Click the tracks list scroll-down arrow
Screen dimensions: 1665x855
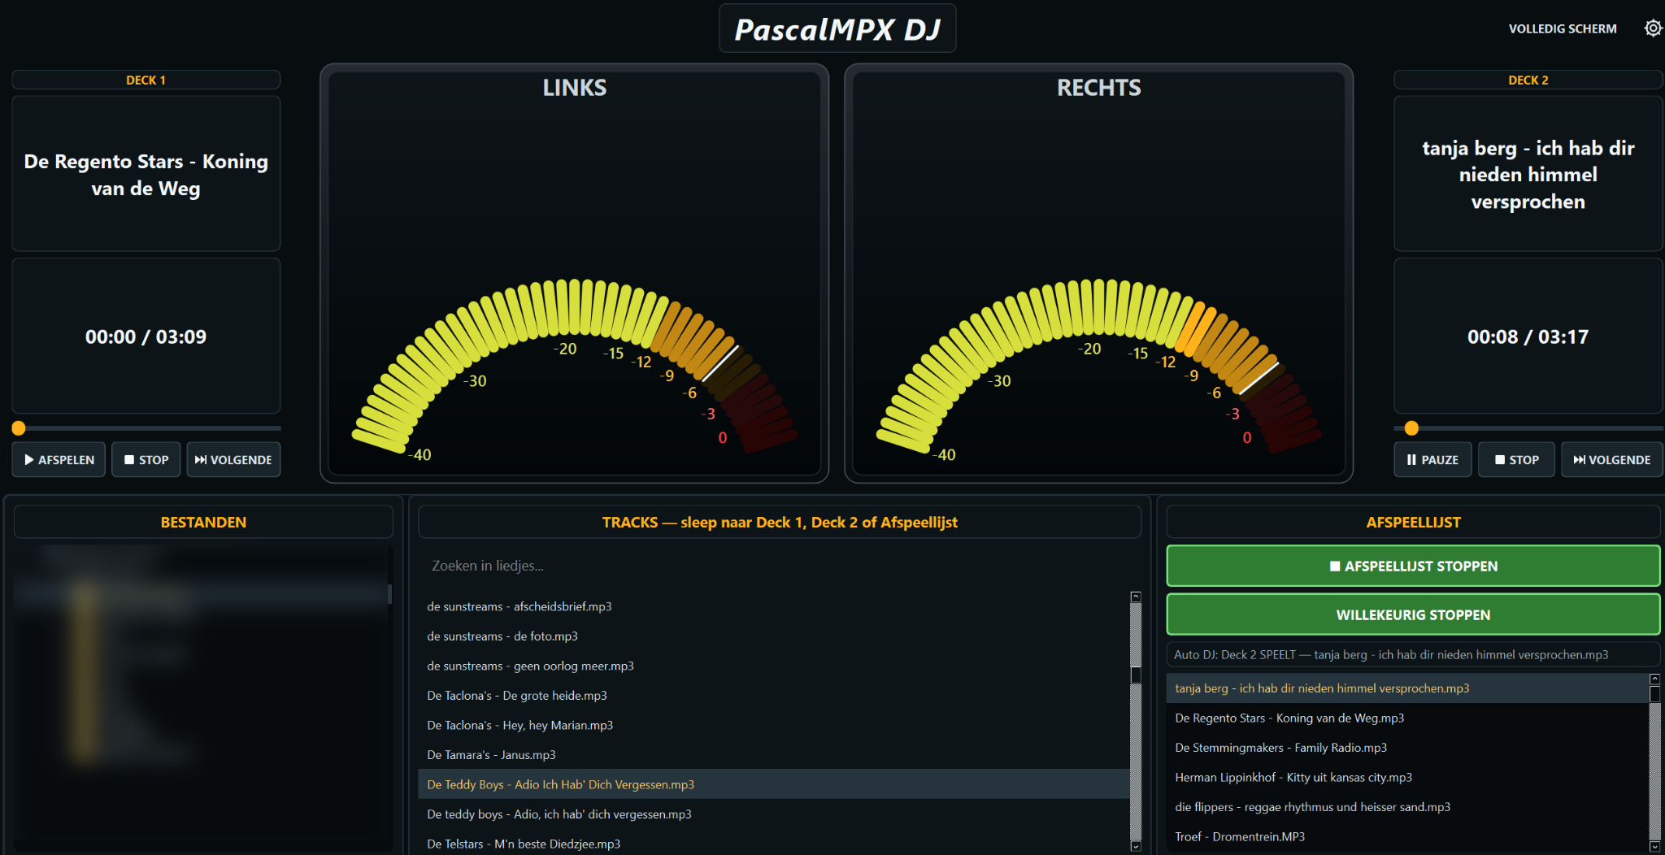pos(1136,846)
